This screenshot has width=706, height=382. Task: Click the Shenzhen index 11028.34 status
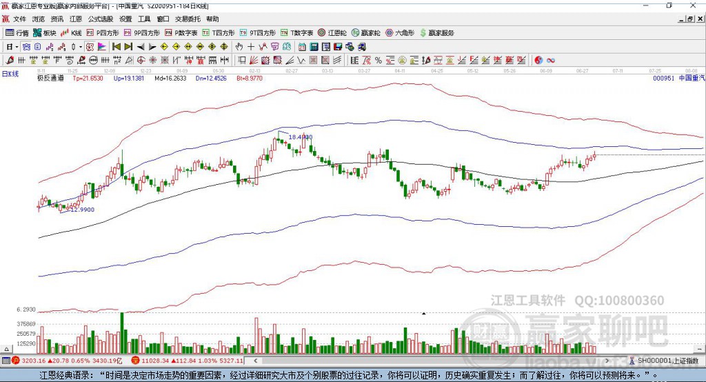(x=188, y=361)
